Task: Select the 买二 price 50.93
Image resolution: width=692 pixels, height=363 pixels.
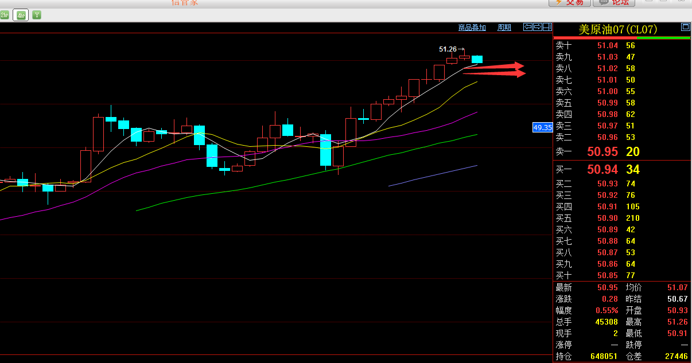Action: pos(608,184)
